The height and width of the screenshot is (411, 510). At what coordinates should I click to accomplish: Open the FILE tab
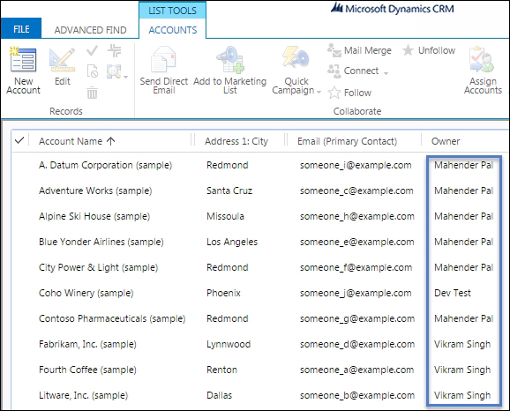click(x=21, y=29)
